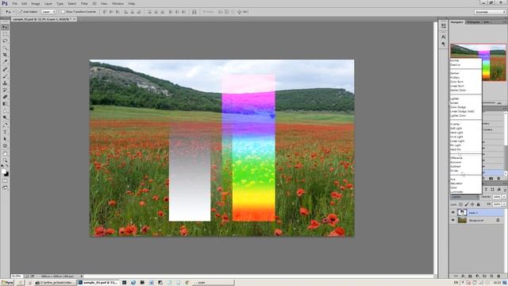
Task: Open the Essentials workspace dropdown
Action: 490,12
